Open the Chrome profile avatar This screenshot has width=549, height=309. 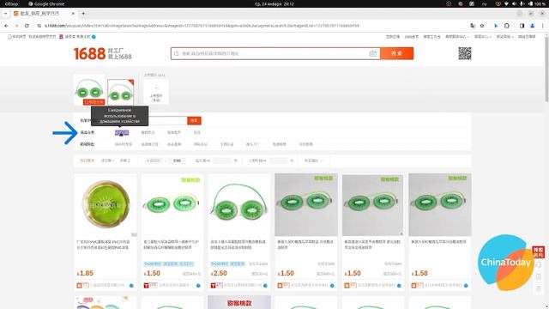tap(532, 26)
